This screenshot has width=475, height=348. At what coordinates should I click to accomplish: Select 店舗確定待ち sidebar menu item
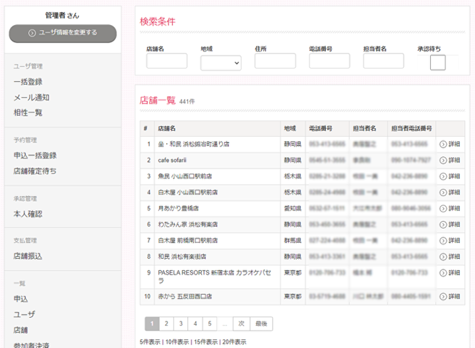pos(35,171)
